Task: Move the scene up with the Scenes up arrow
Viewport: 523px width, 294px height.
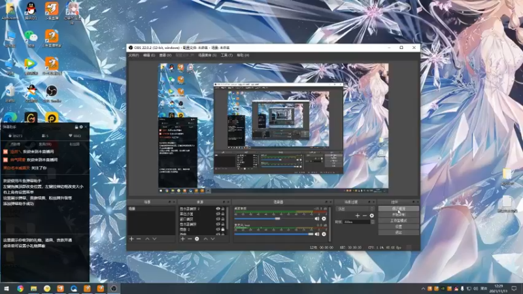Action: tap(147, 239)
